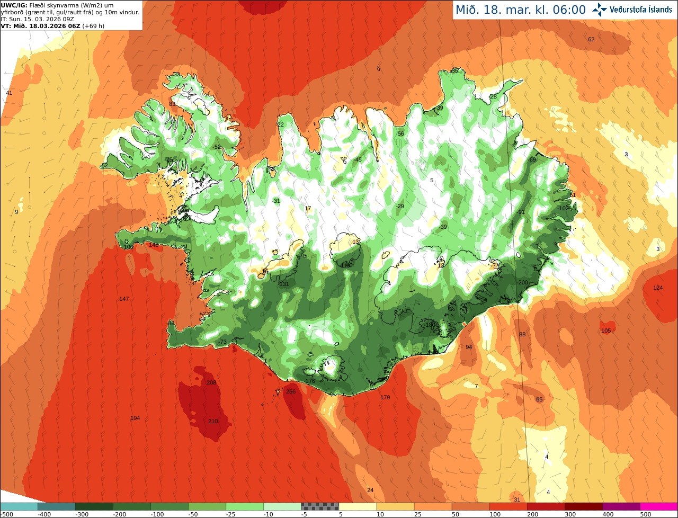Click the VT: Mið. 18.03.2026 06Z line

click(52, 25)
